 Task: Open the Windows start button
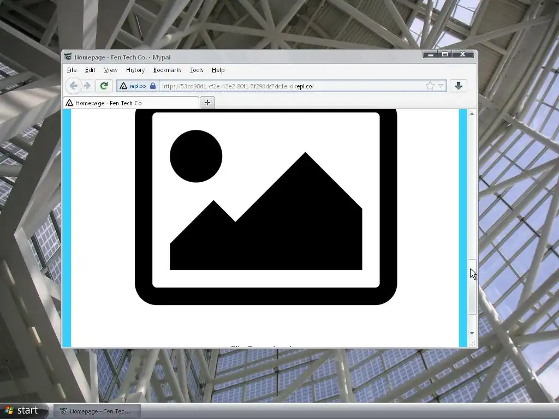pos(24,411)
